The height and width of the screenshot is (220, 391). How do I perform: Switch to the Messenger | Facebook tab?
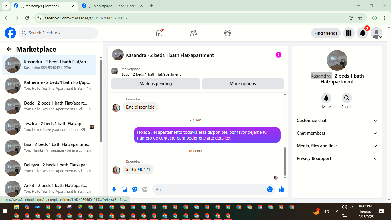click(44, 6)
